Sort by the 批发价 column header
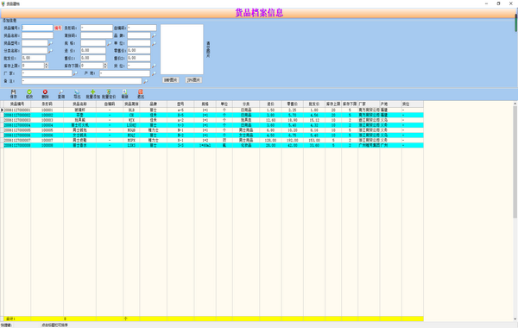This screenshot has width=518, height=328. click(x=314, y=104)
